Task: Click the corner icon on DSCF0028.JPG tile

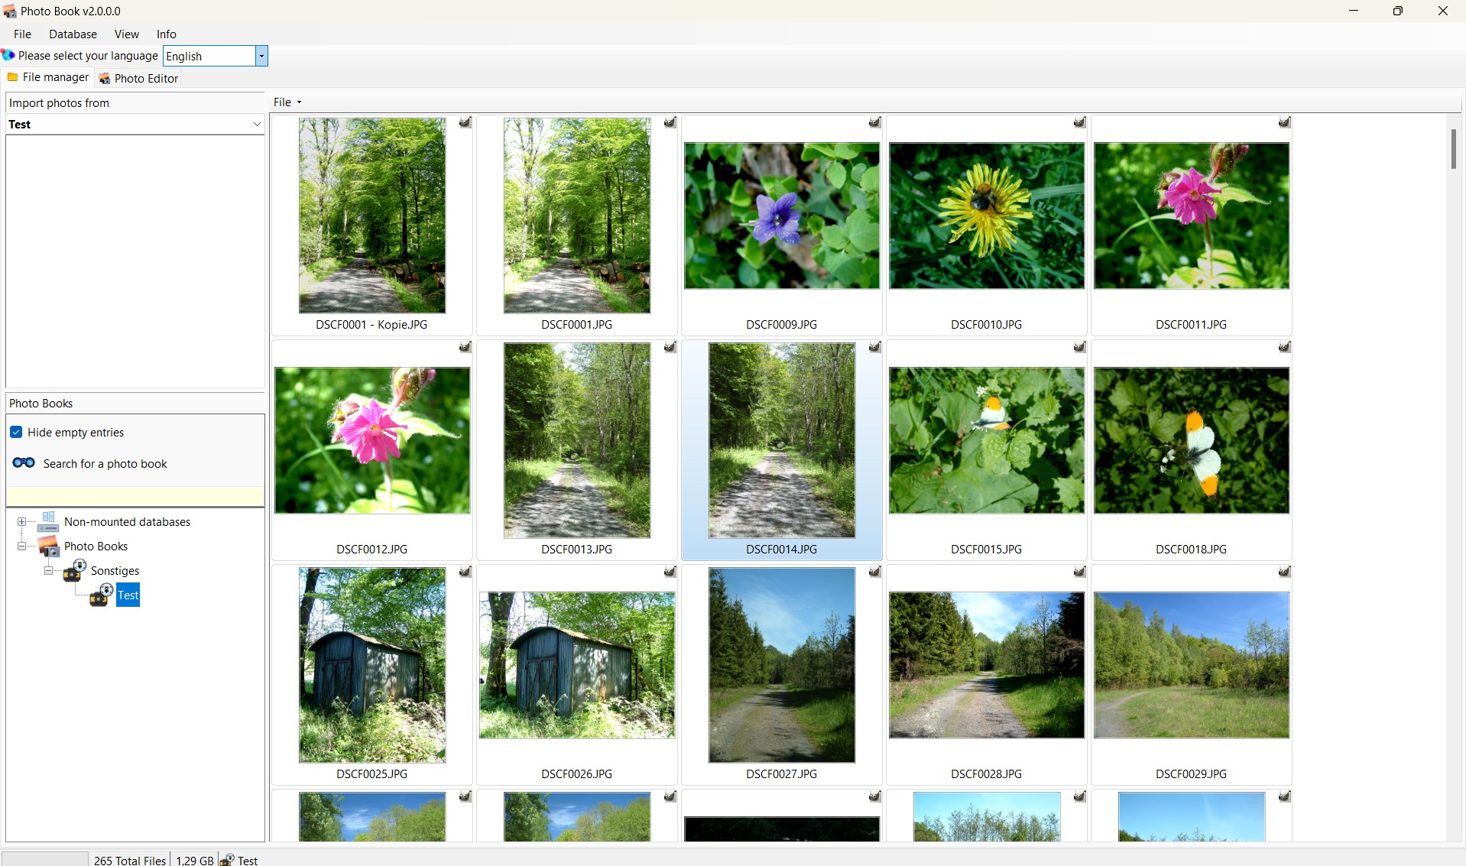Action: point(1079,572)
